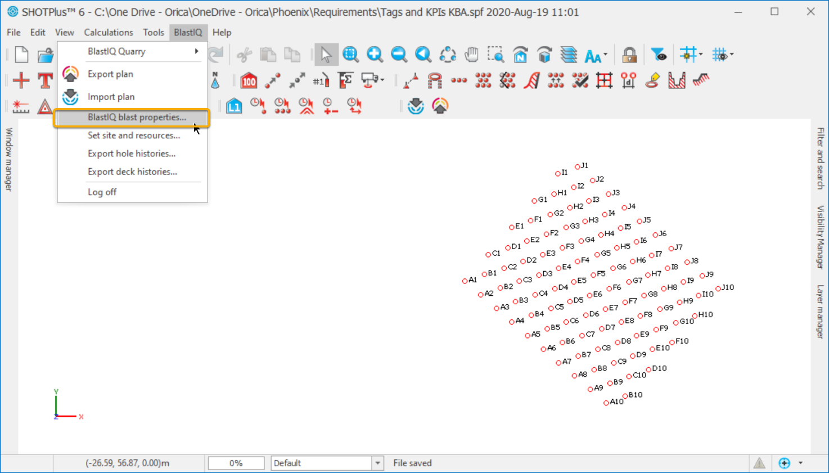The image size is (829, 473).
Task: Open the Default combo box in status bar
Action: [327, 463]
